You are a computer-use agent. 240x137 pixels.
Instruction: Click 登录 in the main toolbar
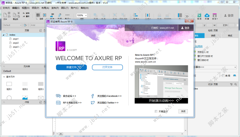pyautogui.click(x=229, y=16)
